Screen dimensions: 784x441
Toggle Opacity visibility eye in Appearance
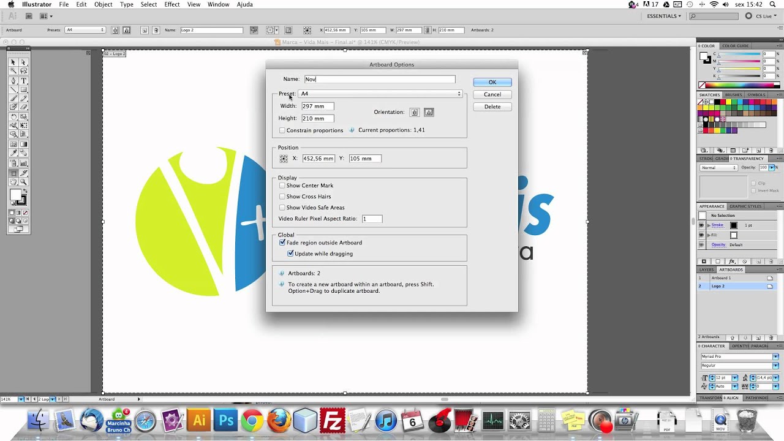[701, 244]
